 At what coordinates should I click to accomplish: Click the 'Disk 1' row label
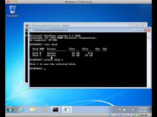(37, 55)
